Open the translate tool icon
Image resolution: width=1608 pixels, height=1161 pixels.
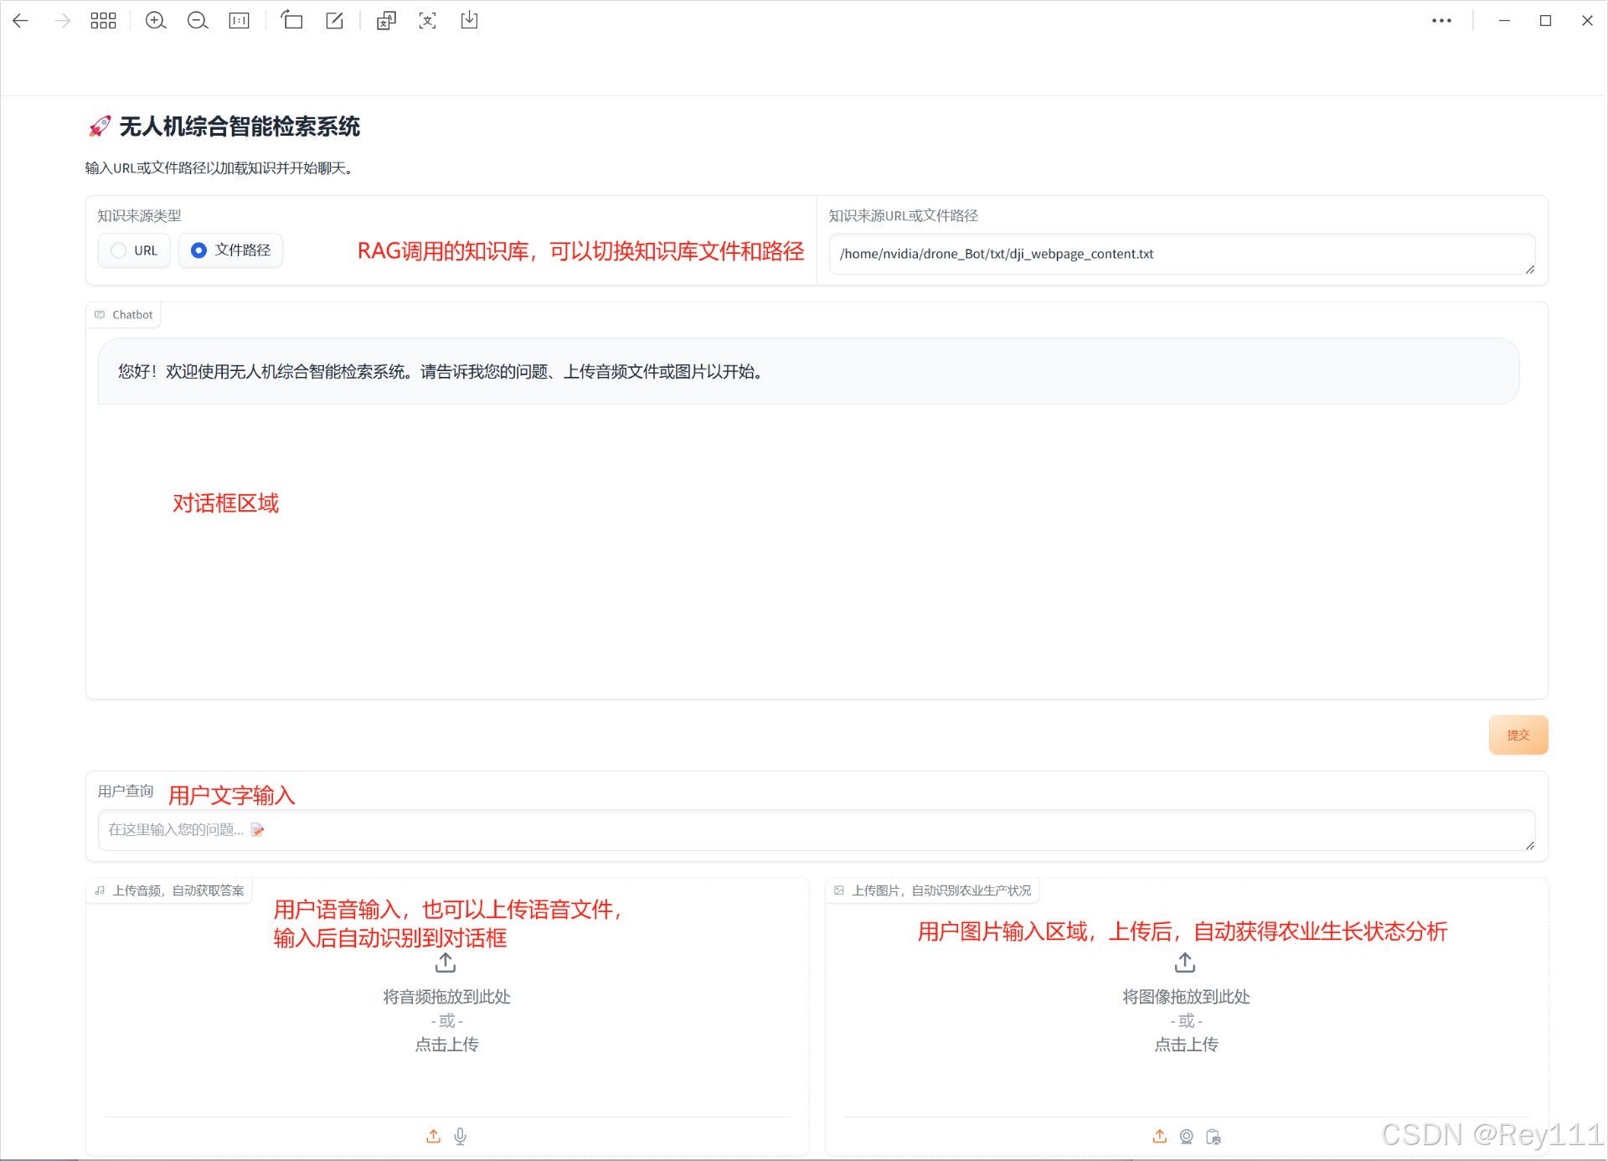tap(386, 20)
